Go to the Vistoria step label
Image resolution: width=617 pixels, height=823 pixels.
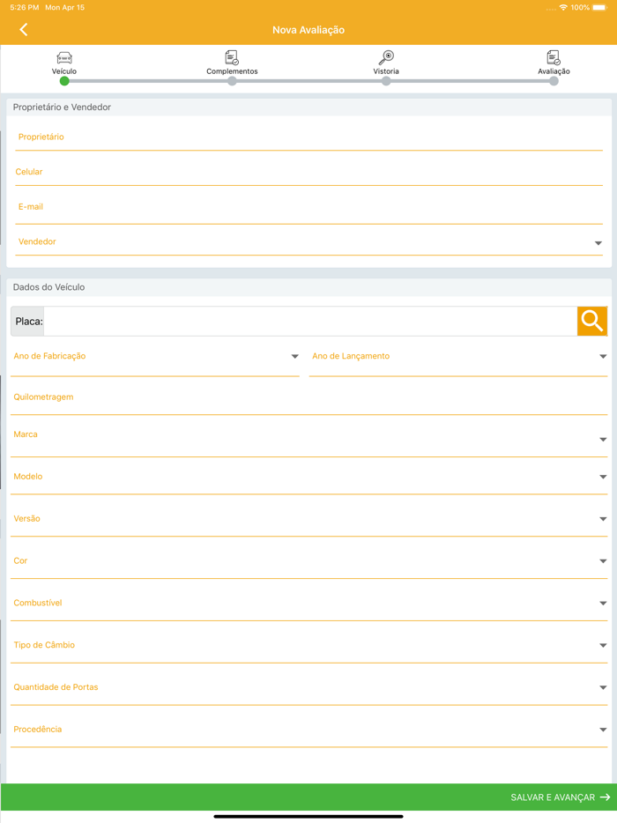pyautogui.click(x=386, y=71)
